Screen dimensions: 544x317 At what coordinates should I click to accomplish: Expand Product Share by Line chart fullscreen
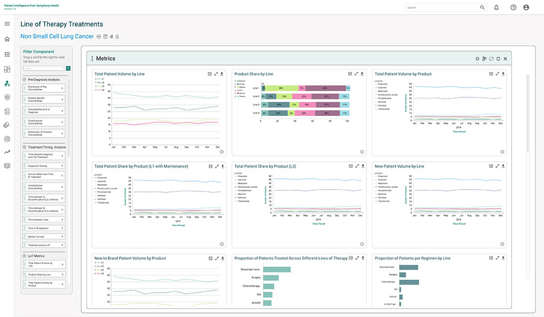tap(356, 74)
